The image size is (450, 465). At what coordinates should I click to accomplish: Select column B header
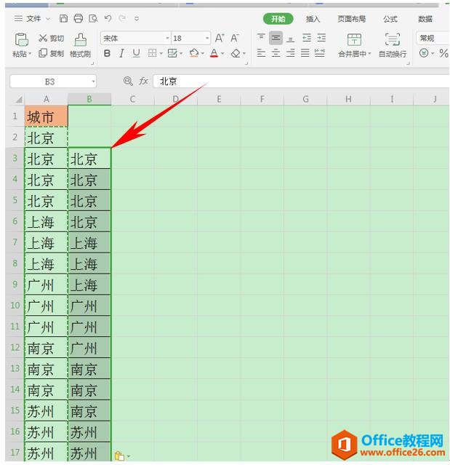[89, 99]
